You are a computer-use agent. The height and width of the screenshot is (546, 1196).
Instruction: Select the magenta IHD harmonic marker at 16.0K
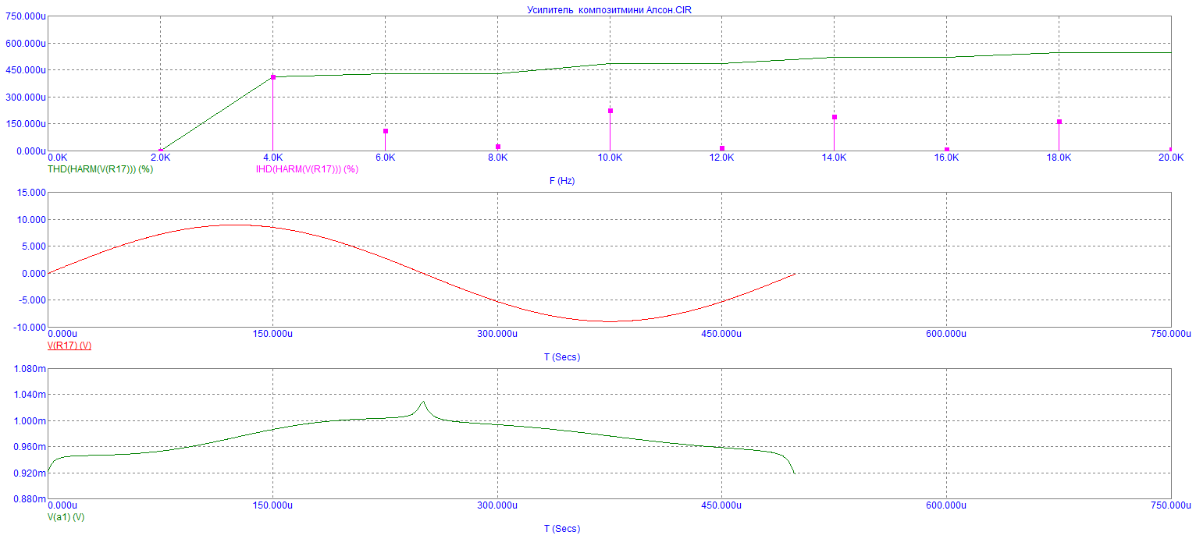[x=947, y=150]
